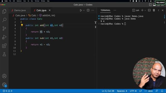Select the TERMINAL panel tab
The height and width of the screenshot is (93, 166).
106,10
